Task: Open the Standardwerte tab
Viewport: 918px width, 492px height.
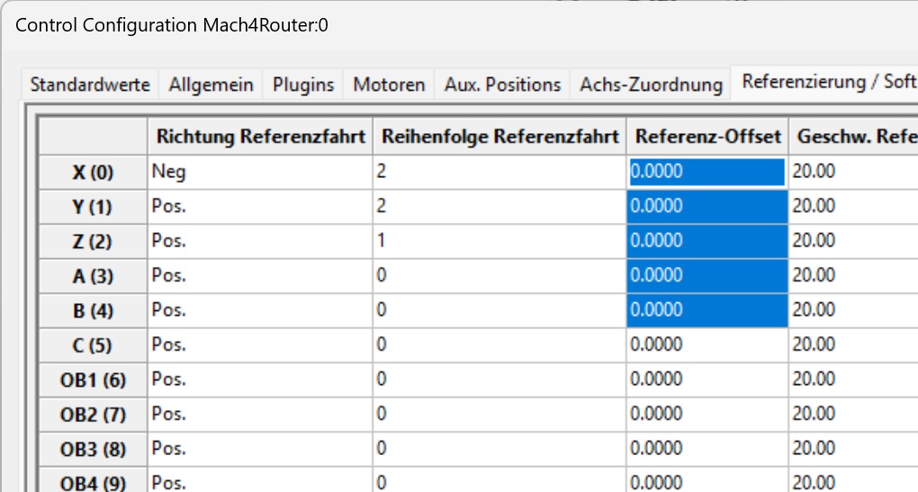Action: 90,85
